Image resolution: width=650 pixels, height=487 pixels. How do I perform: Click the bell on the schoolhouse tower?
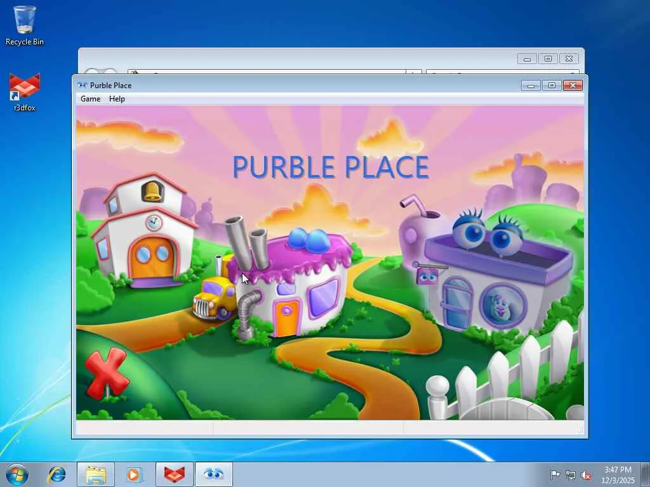click(152, 192)
